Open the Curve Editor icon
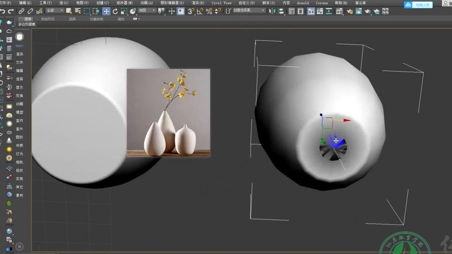Image resolution: width=452 pixels, height=254 pixels. pos(320,11)
